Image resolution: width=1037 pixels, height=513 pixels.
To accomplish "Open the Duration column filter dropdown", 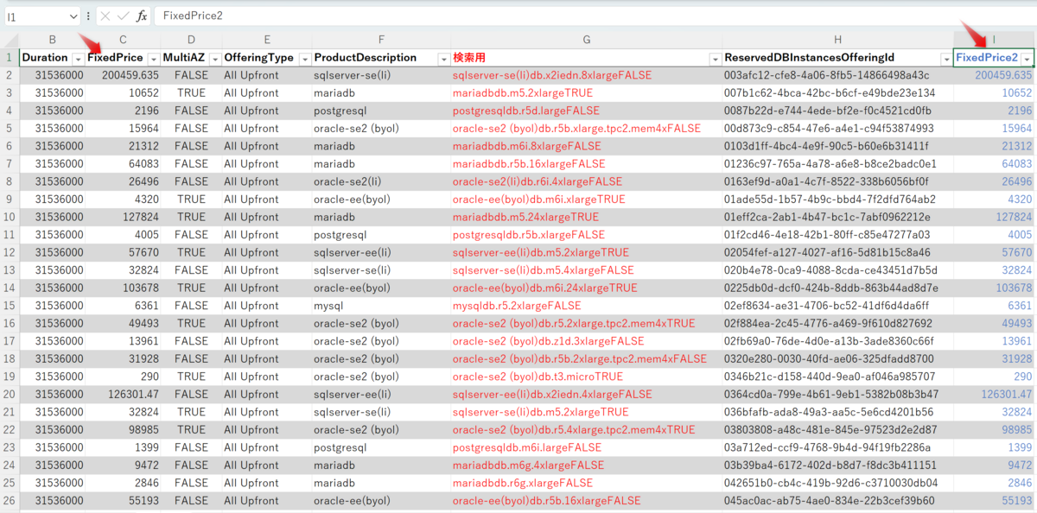I will click(x=78, y=58).
